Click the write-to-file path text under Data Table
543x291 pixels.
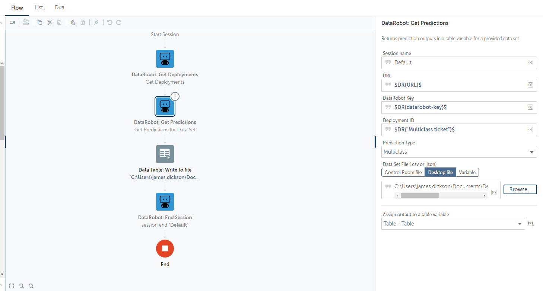pyautogui.click(x=165, y=177)
